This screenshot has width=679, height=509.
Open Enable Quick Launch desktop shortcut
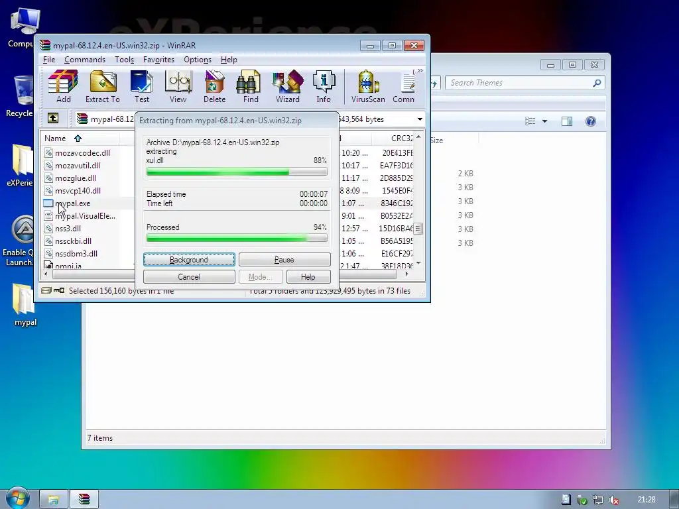(19, 241)
